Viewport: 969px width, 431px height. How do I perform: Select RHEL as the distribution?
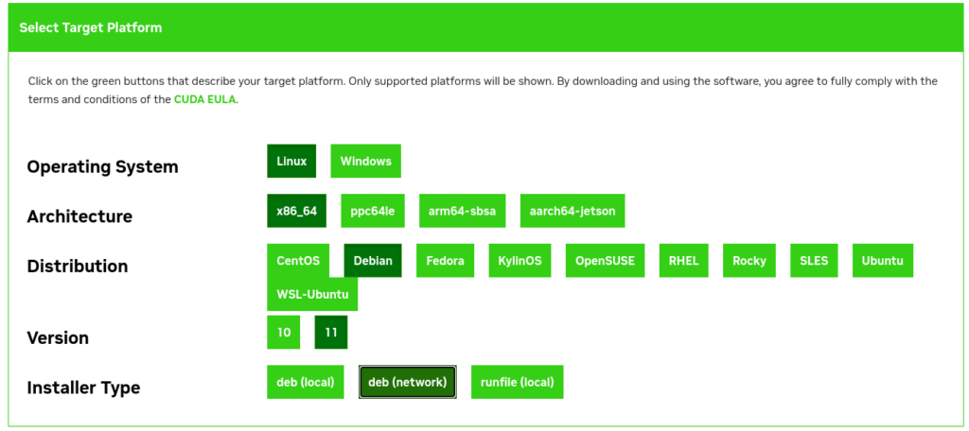point(683,261)
